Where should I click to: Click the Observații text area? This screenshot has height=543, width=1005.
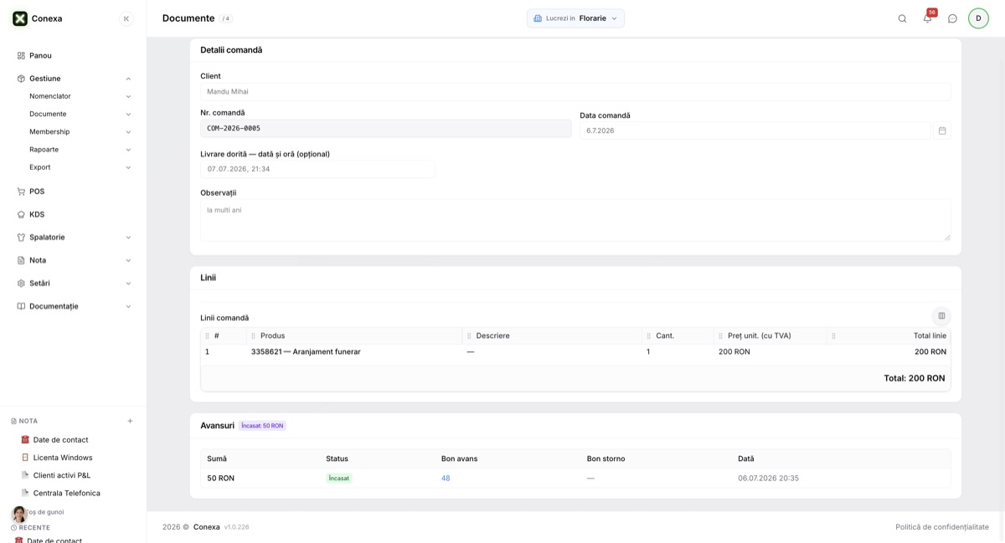point(575,220)
